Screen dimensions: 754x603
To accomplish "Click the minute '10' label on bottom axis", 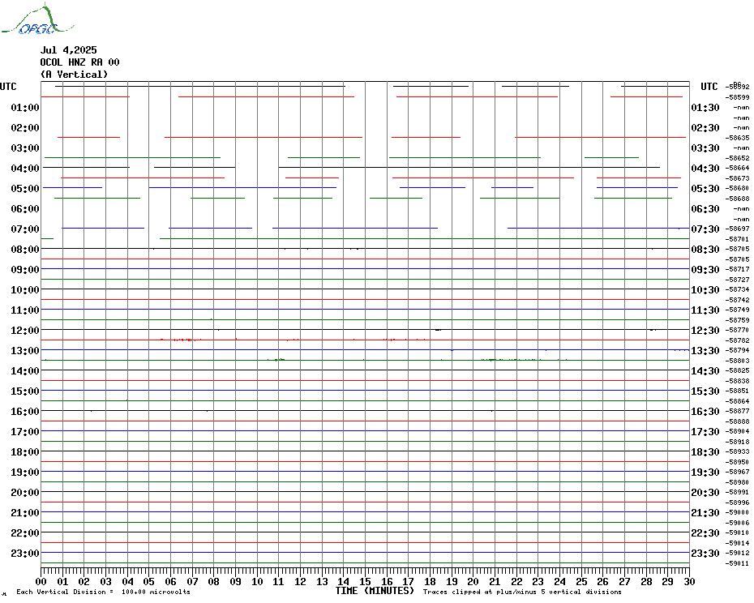I will pos(257,582).
